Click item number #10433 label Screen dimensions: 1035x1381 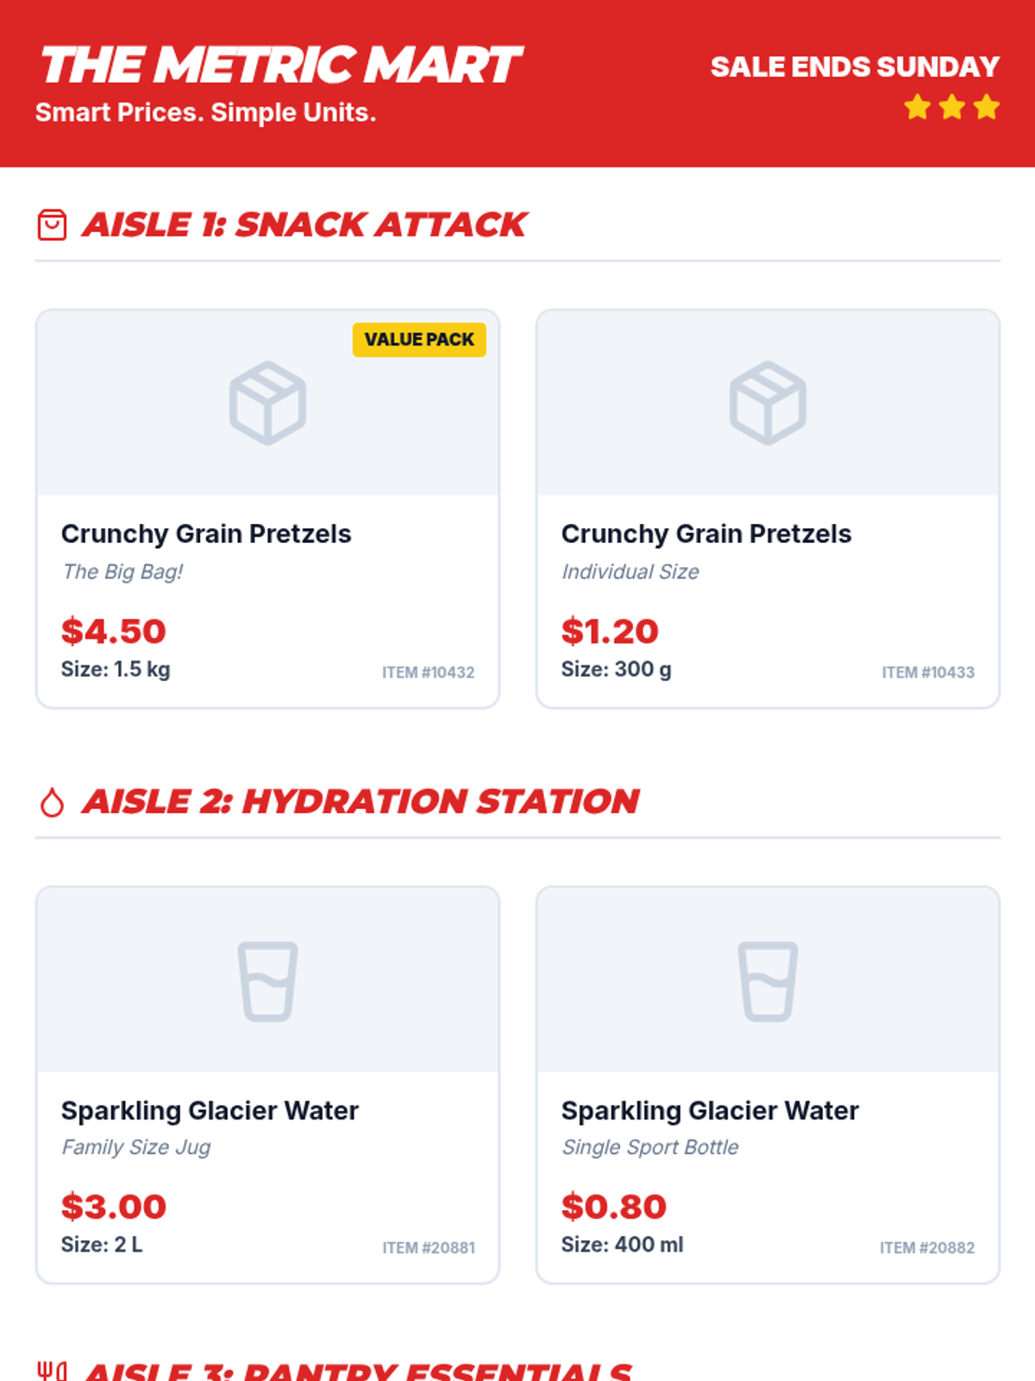[x=928, y=672]
